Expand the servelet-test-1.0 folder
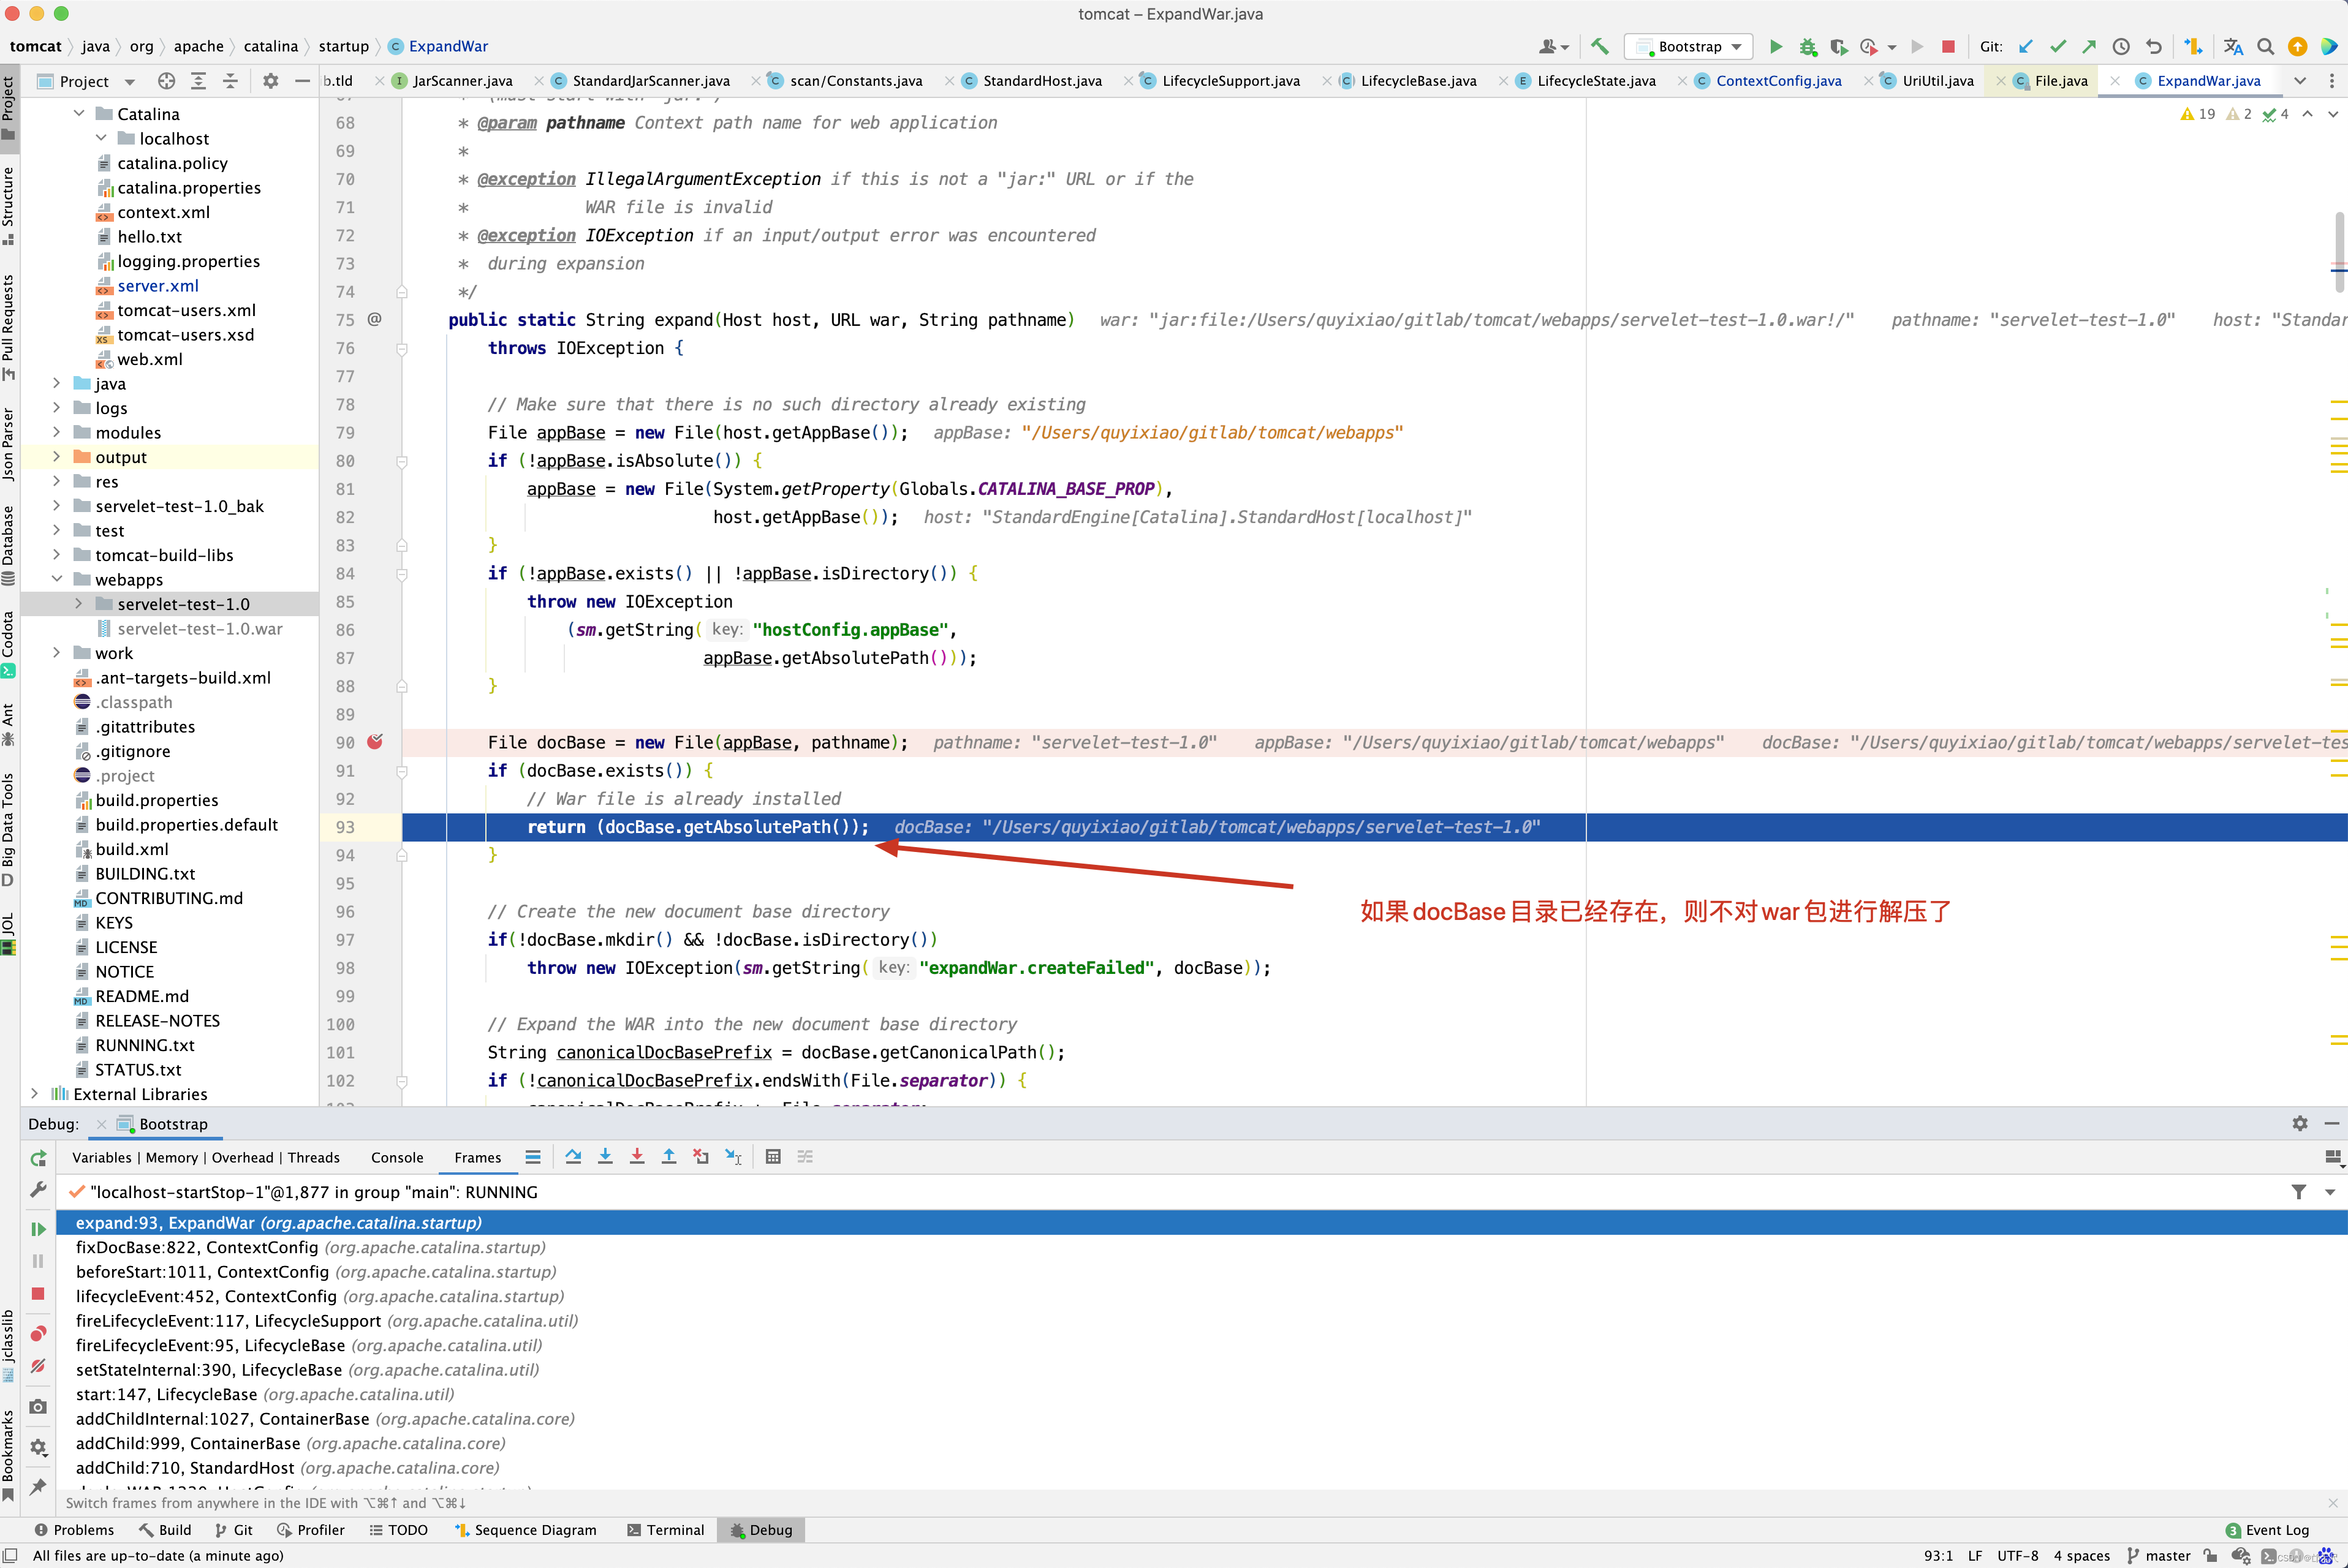 [x=79, y=604]
